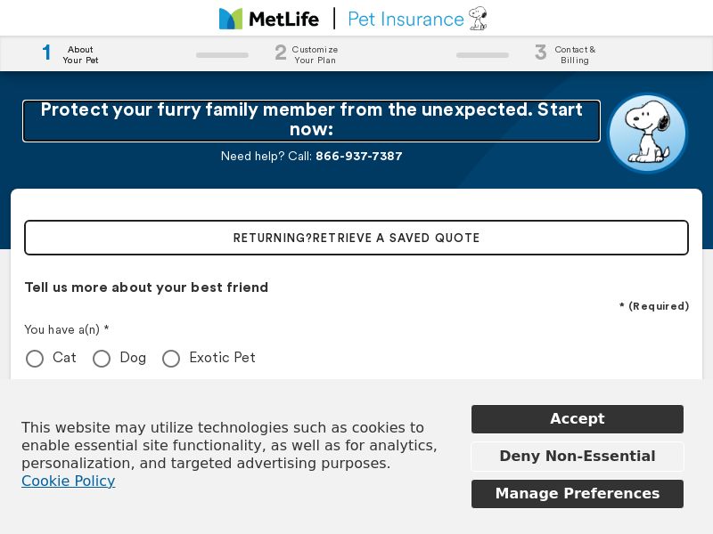Call the 866-937-7387 help number
The image size is (713, 534).
(x=359, y=156)
